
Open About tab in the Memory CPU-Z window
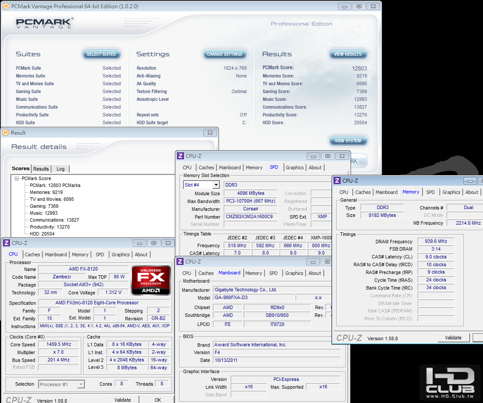[x=472, y=192]
